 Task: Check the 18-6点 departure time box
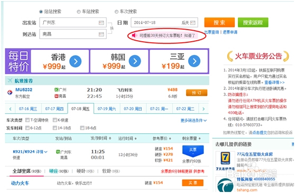[x=82, y=128]
